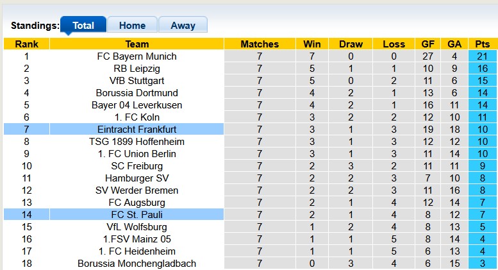Click 1. FC Union Berlin
The image size is (498, 270).
[137, 154]
